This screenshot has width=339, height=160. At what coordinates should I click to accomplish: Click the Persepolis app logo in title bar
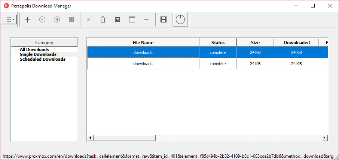tap(6, 6)
